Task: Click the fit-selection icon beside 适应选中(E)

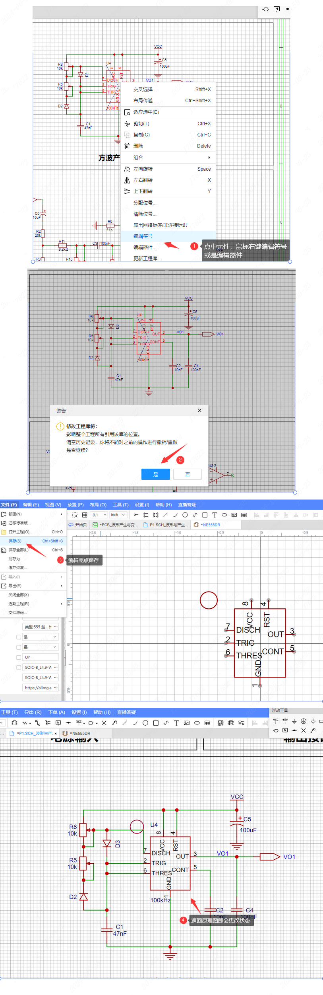Action: click(127, 112)
